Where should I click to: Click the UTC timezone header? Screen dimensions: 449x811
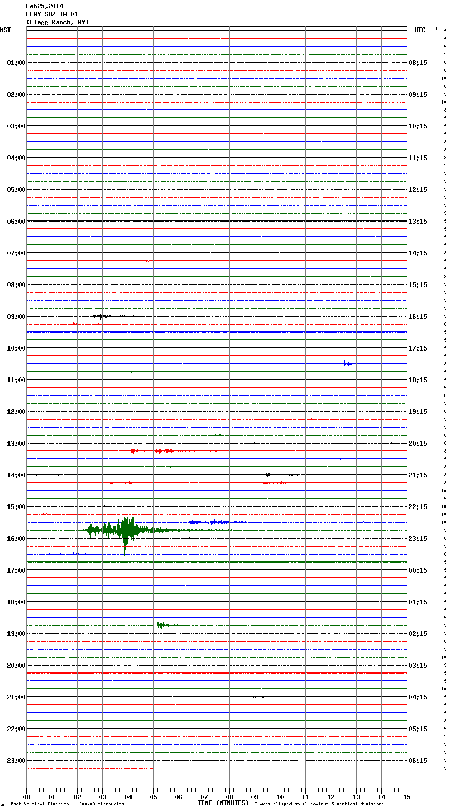click(419, 30)
